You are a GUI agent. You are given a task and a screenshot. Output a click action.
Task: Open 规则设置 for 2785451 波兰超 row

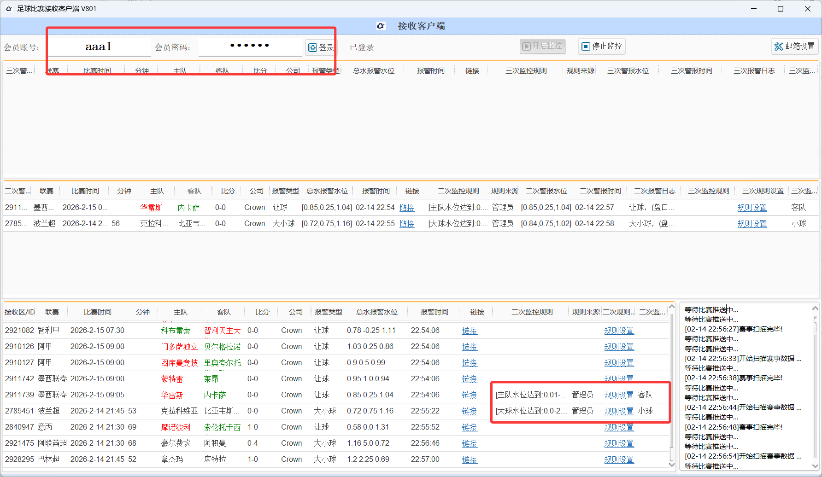tap(619, 411)
